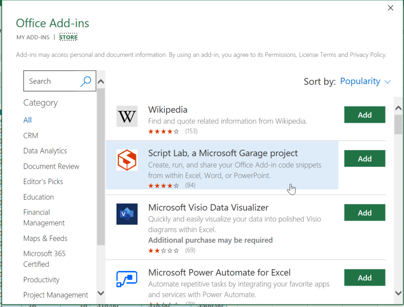Click the star rating for Wikipedia

pos(163,131)
